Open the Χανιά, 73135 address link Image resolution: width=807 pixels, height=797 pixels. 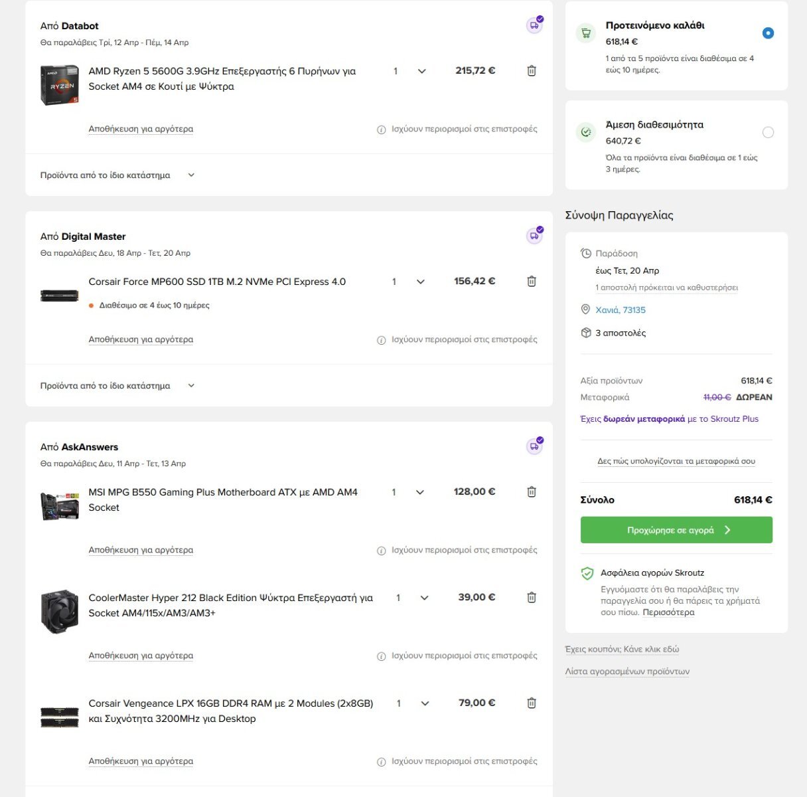[x=621, y=310]
